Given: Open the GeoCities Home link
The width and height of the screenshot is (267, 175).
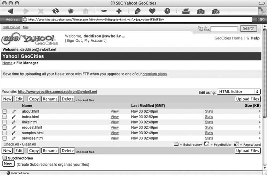Looking at the screenshot, I should pos(228,38).
